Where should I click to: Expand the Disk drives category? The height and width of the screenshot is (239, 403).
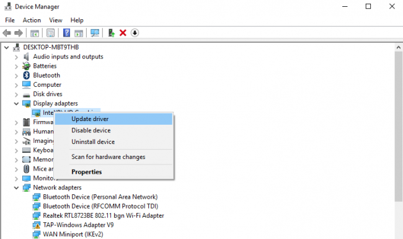(17, 94)
